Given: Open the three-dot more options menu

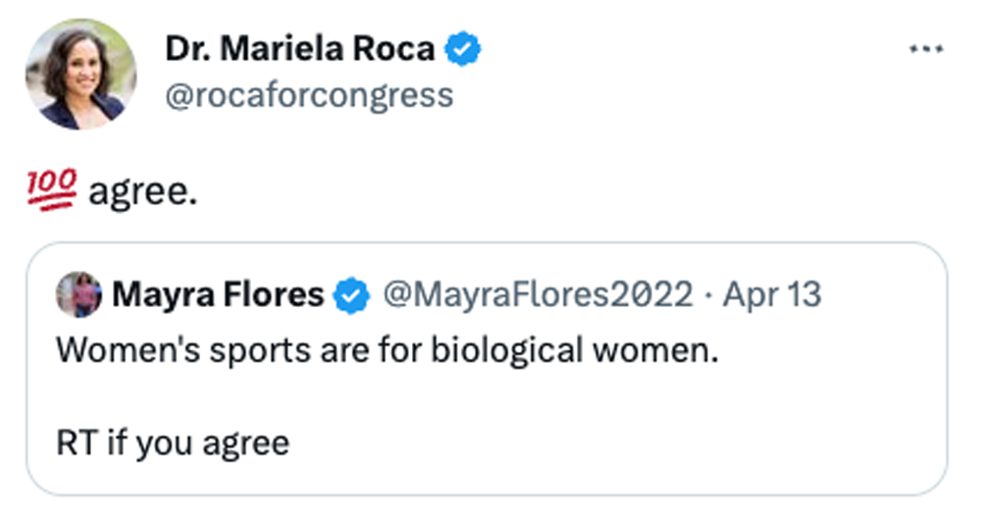Looking at the screenshot, I should tap(925, 48).
